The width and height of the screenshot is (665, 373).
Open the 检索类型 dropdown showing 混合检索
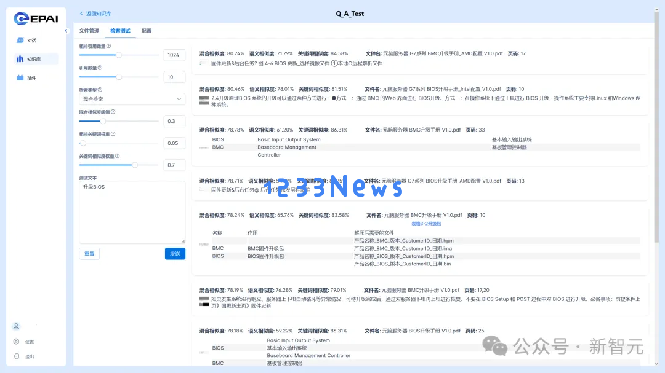click(132, 99)
